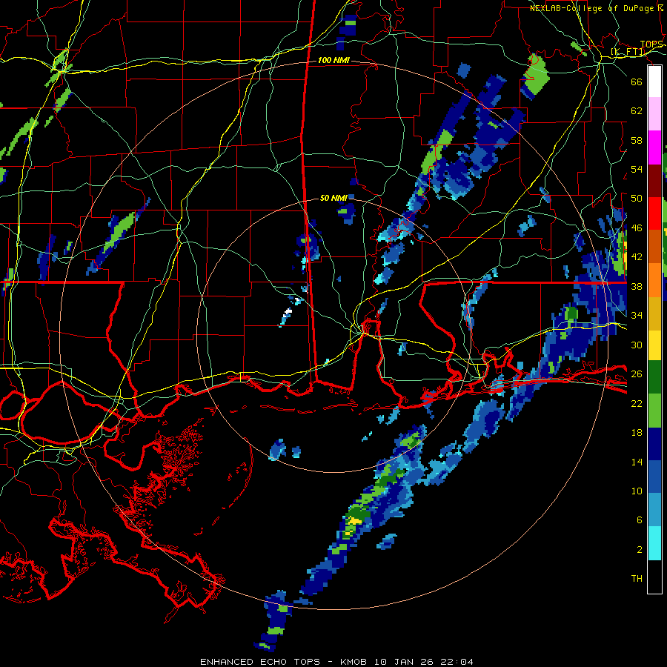The image size is (667, 667).
Task: Click the legend value "38"
Action: point(637,286)
